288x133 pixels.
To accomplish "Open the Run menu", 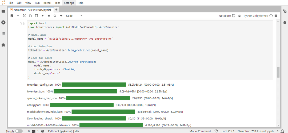I will pos(37,3).
